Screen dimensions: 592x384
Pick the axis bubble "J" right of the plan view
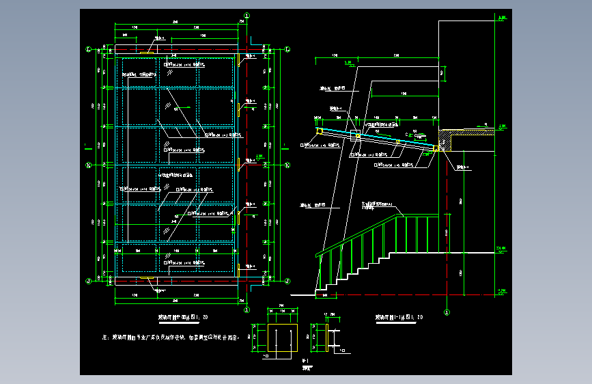(x=287, y=282)
